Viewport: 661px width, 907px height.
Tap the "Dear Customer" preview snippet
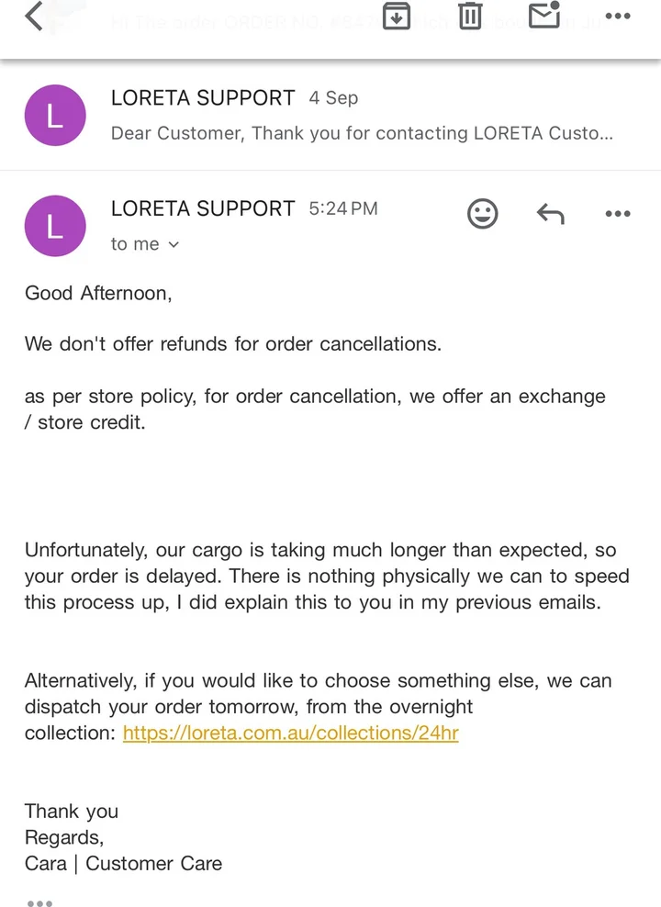tap(362, 133)
